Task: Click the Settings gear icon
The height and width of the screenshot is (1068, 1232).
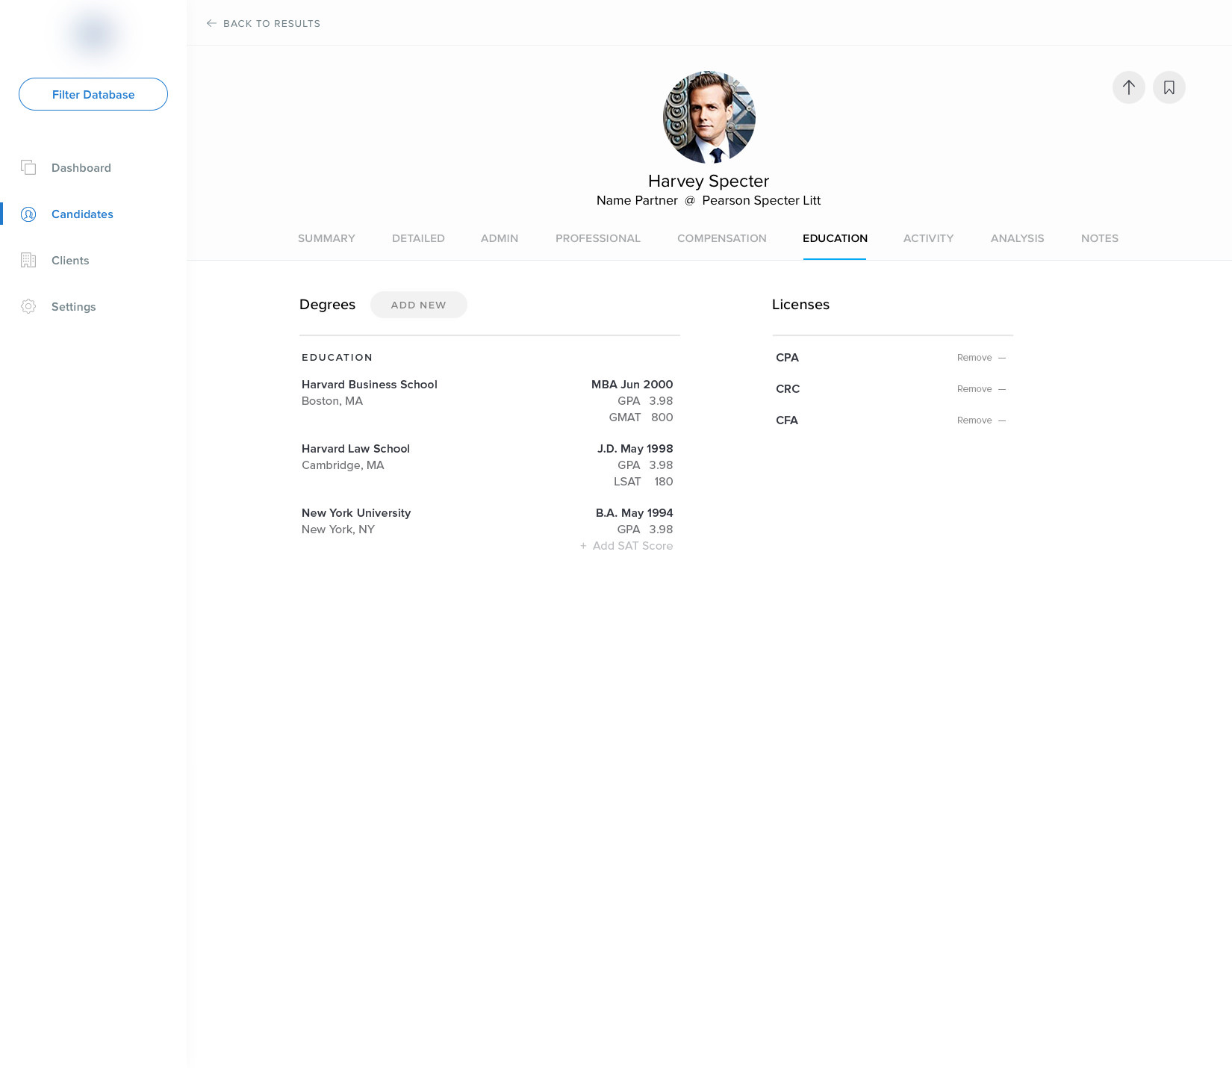Action: click(28, 306)
